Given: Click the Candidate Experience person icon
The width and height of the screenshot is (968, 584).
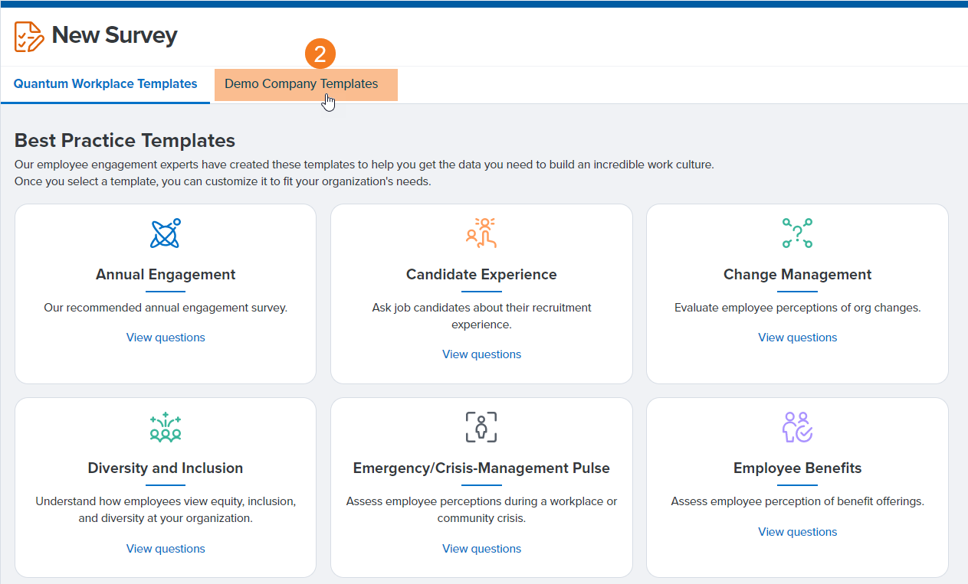Looking at the screenshot, I should pos(481,233).
